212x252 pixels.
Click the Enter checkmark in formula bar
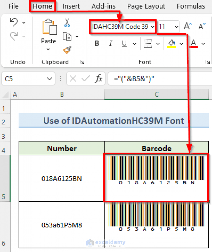tap(86, 79)
